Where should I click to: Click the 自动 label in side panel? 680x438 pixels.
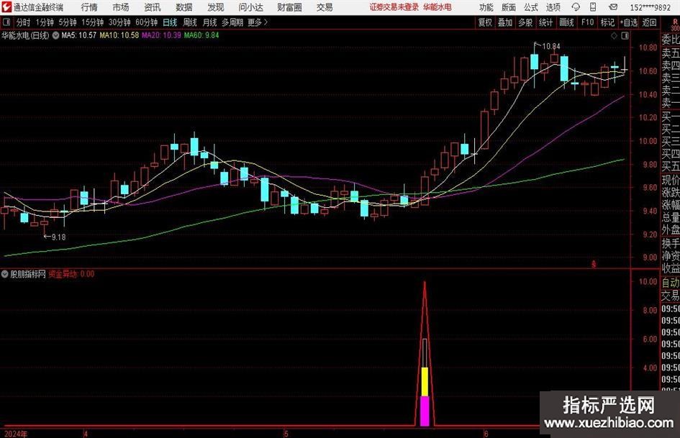pyautogui.click(x=671, y=283)
